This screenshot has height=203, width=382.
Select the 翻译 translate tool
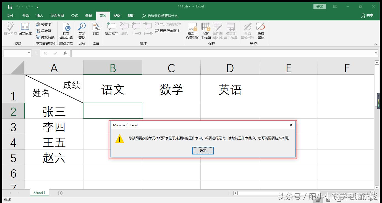point(96,30)
